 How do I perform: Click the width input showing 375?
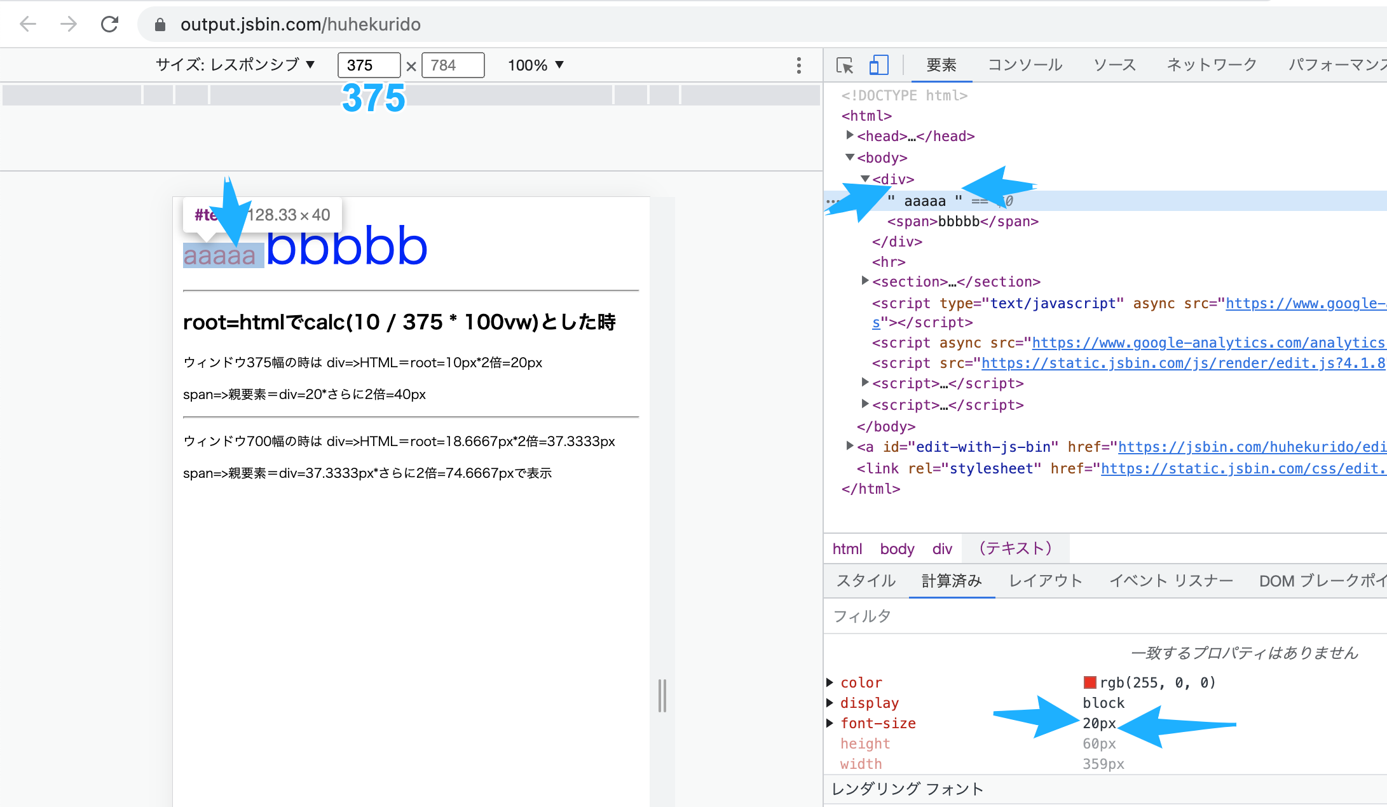(x=369, y=65)
